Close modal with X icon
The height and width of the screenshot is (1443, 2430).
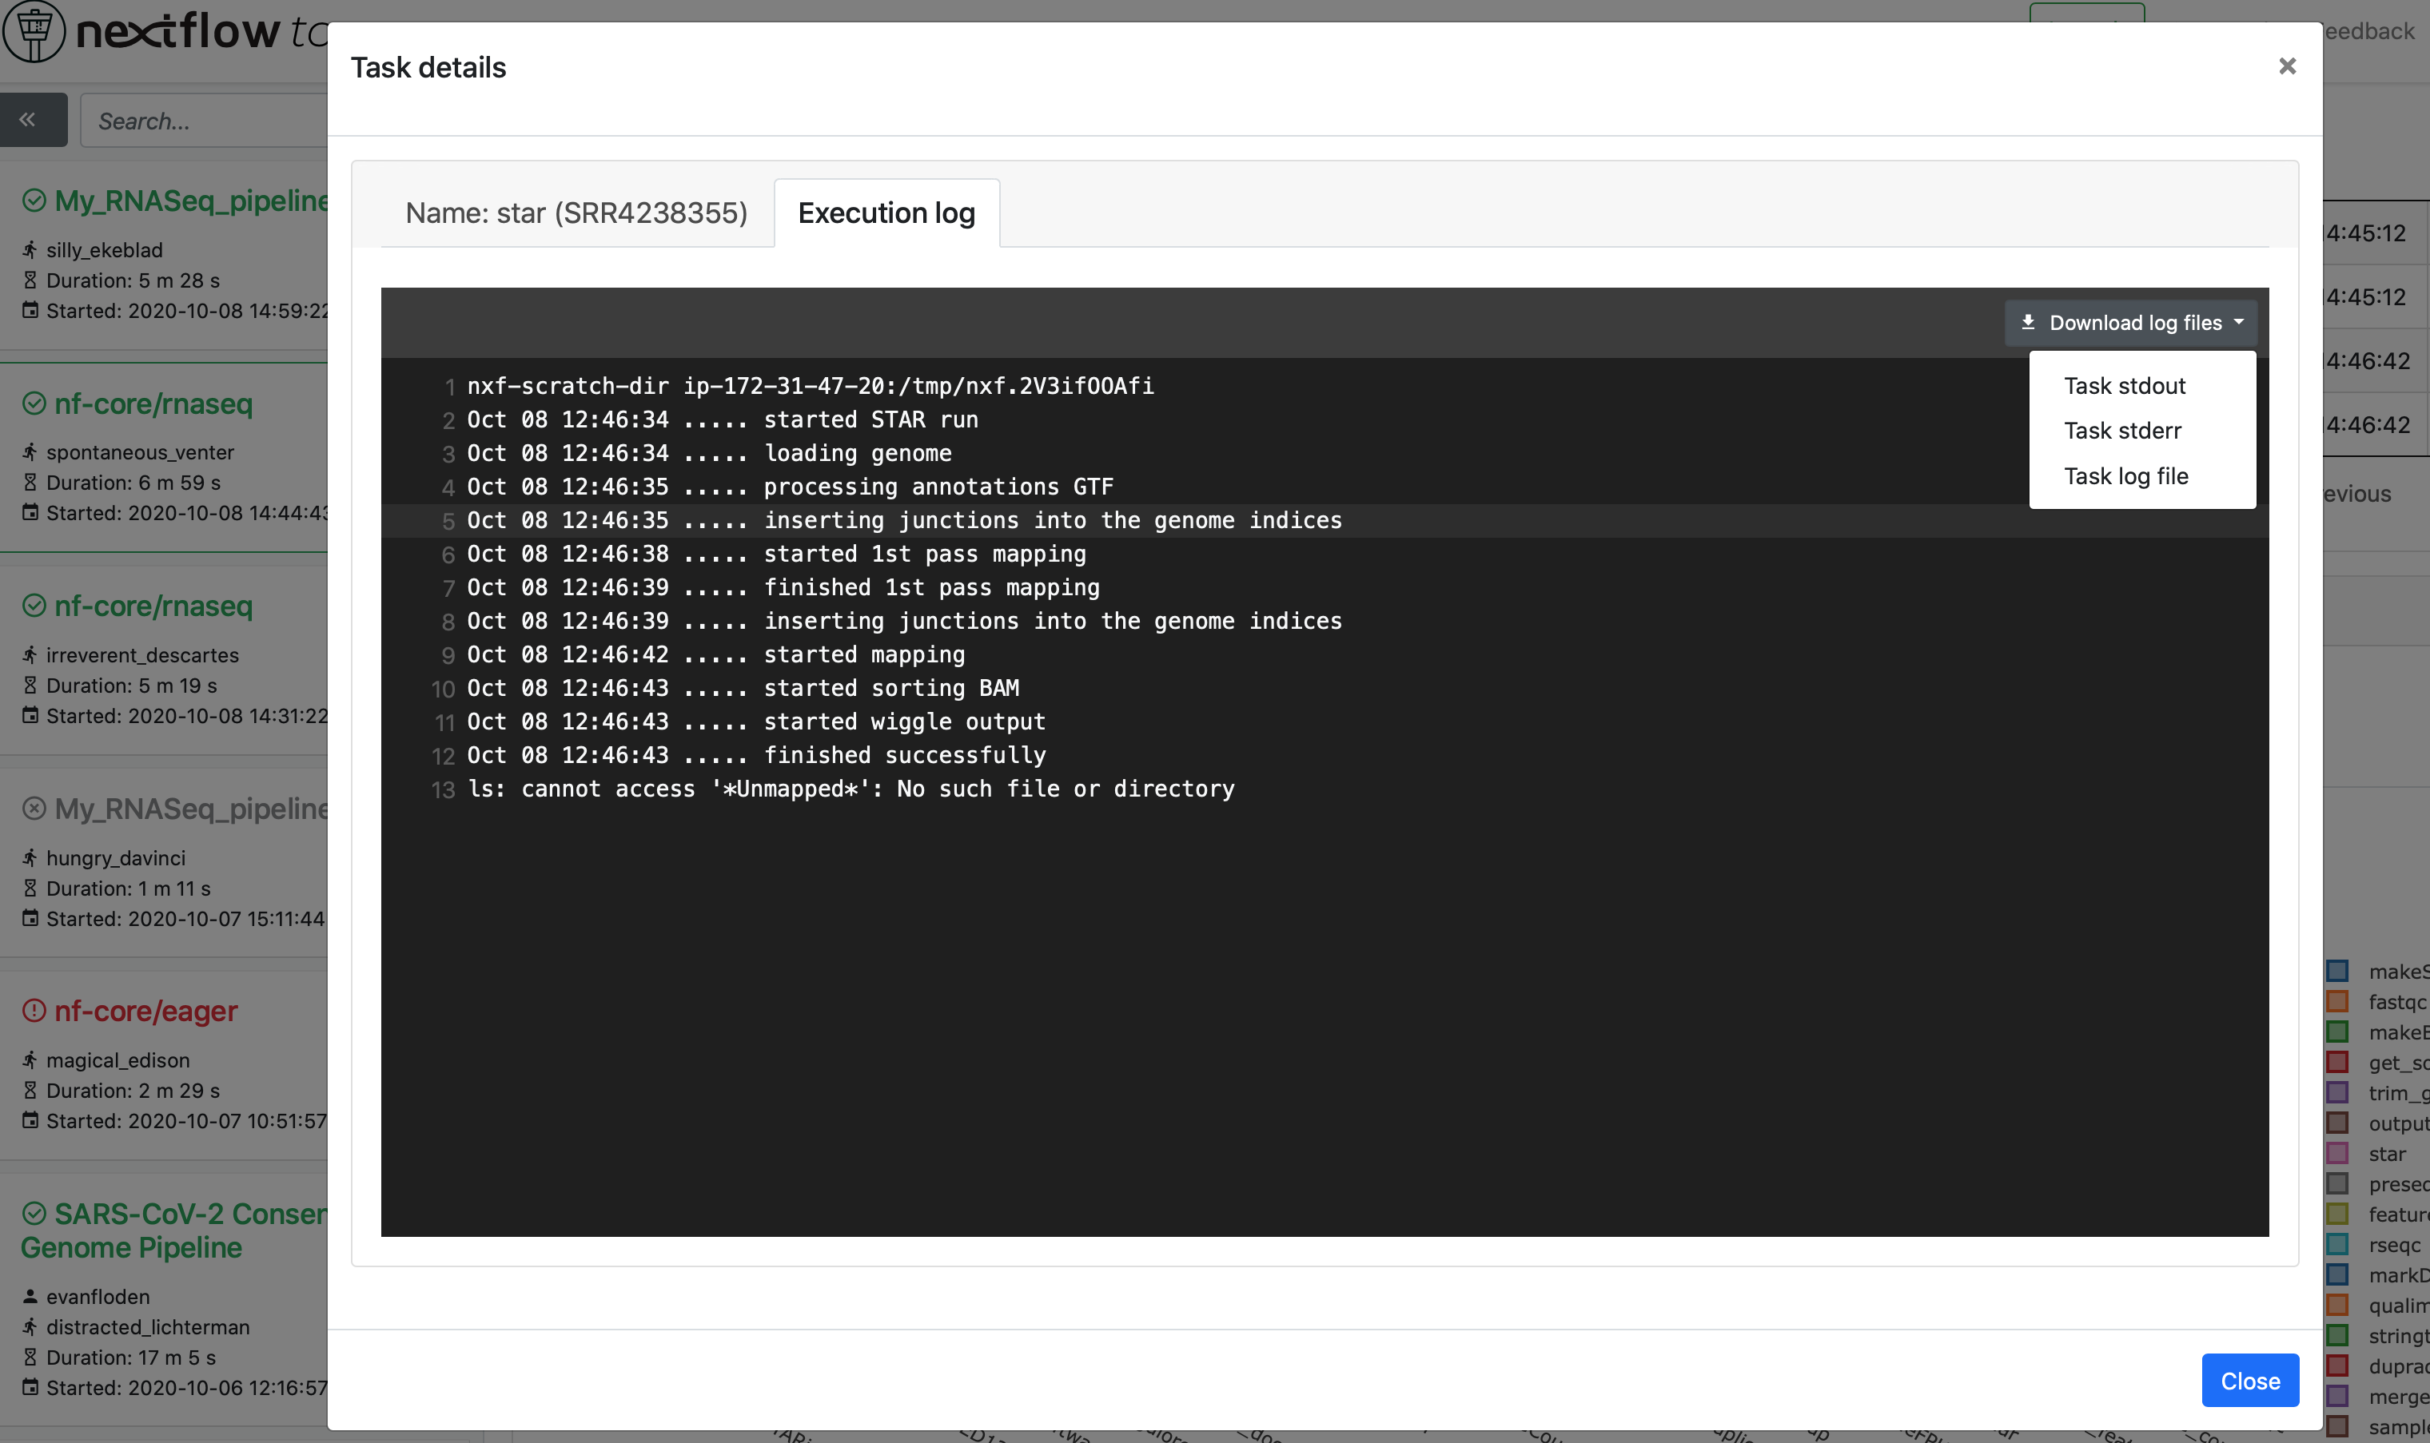pyautogui.click(x=2287, y=66)
